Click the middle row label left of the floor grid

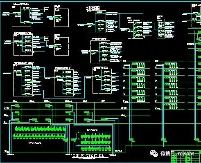[x=6, y=115]
